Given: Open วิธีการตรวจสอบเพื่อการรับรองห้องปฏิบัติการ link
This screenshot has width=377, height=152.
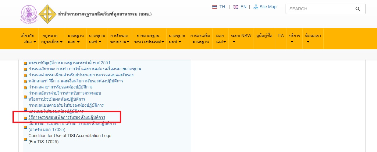Looking at the screenshot, I should point(66,117).
